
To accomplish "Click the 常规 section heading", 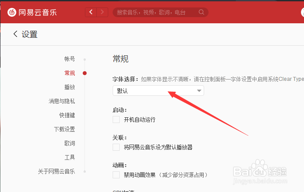I will click(121, 58).
